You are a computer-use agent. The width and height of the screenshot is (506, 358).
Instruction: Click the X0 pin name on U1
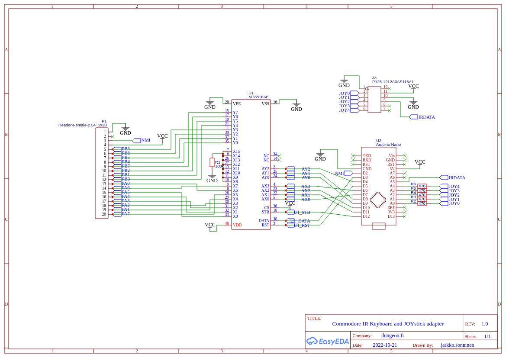[235, 216]
